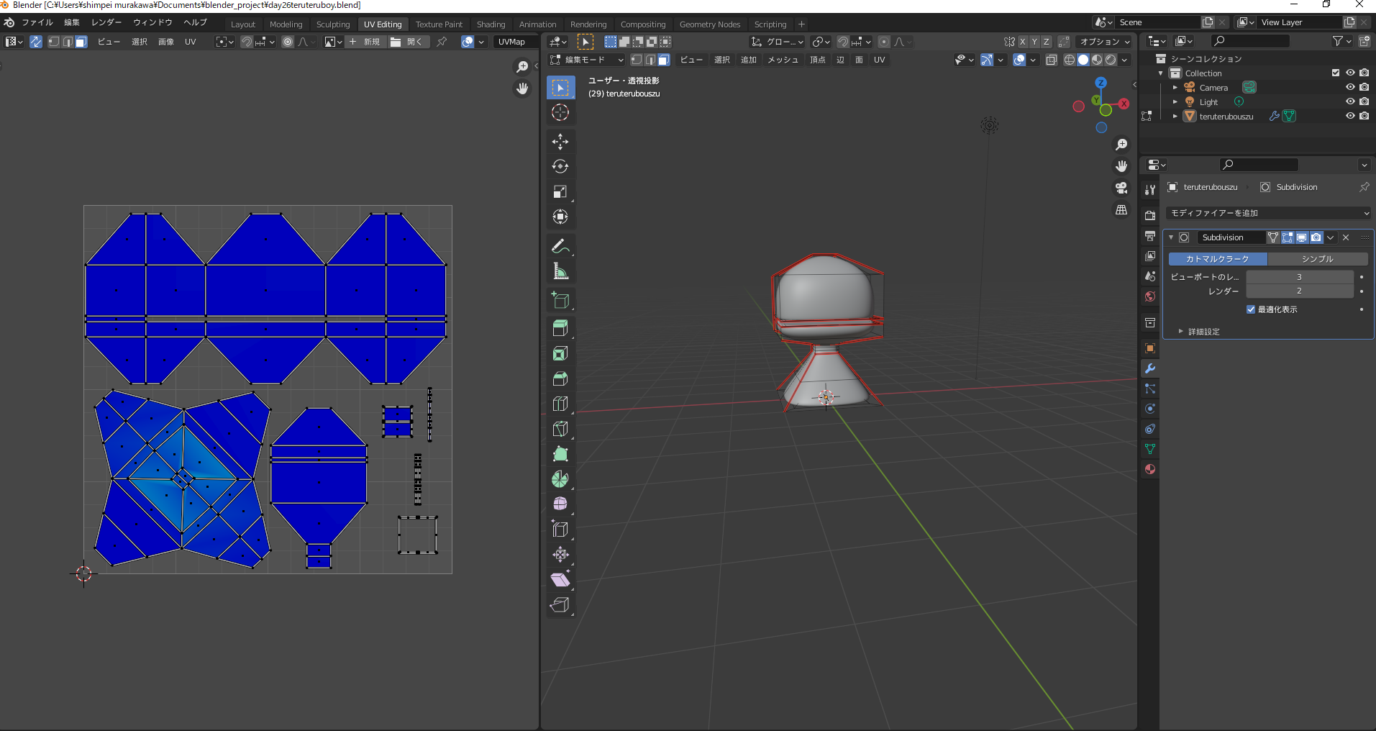The height and width of the screenshot is (731, 1376).
Task: Select the 3D Cursor tool
Action: coord(560,112)
